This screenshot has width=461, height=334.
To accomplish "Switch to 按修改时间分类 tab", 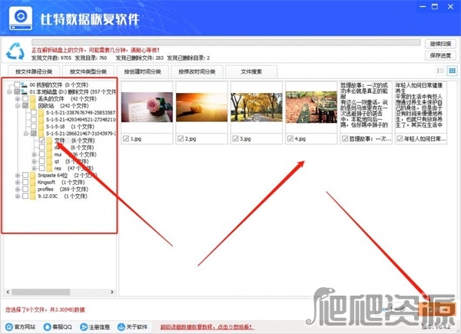I will [x=197, y=71].
